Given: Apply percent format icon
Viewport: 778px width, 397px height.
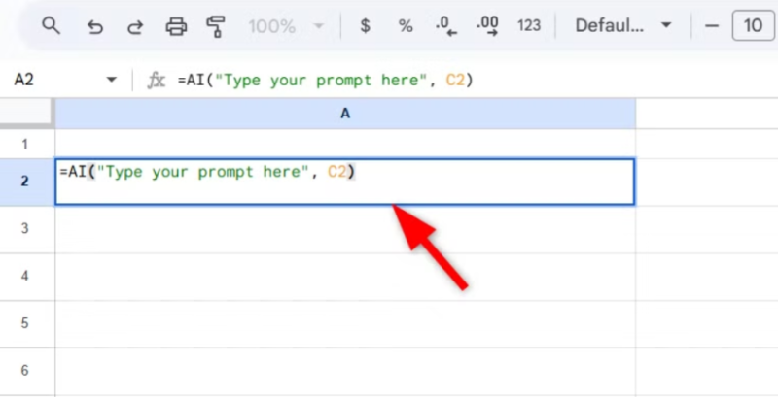Looking at the screenshot, I should pos(406,26).
